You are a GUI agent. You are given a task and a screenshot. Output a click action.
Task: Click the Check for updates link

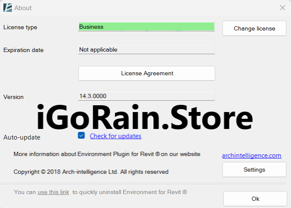point(115,136)
